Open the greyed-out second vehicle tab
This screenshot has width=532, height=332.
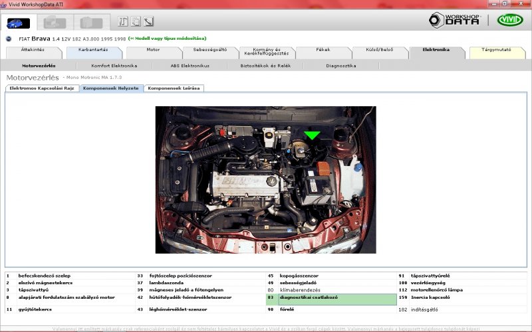pos(55,23)
